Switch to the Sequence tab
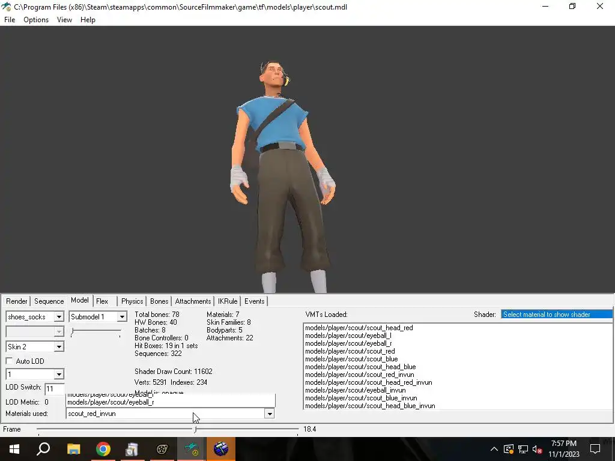Viewport: 615px width, 461px height. pos(49,301)
